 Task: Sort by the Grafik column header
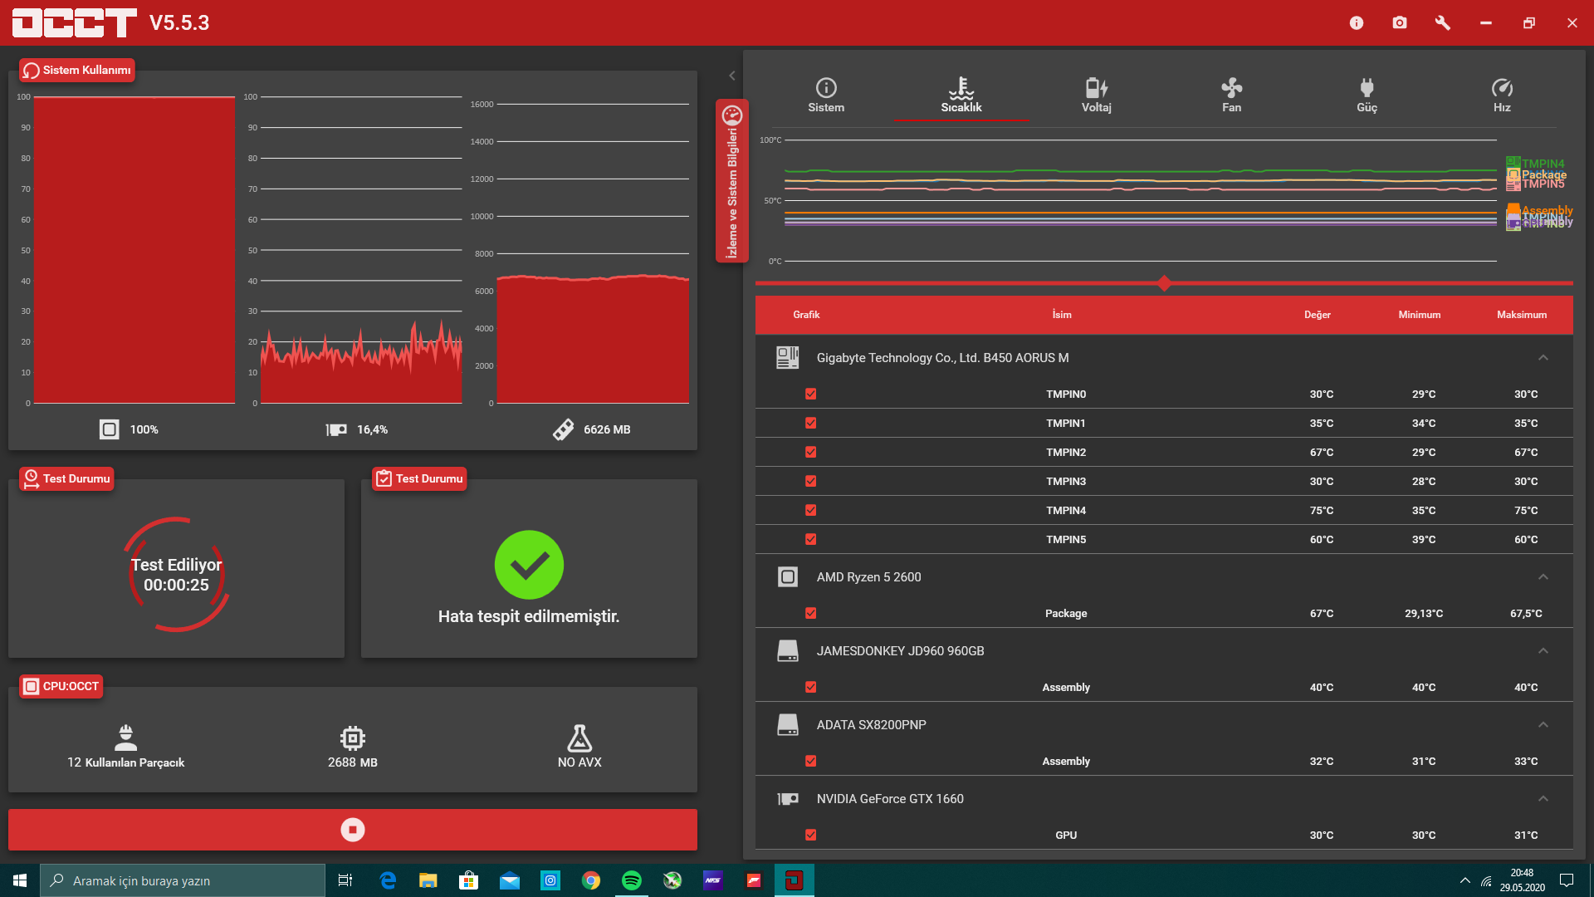pos(806,315)
